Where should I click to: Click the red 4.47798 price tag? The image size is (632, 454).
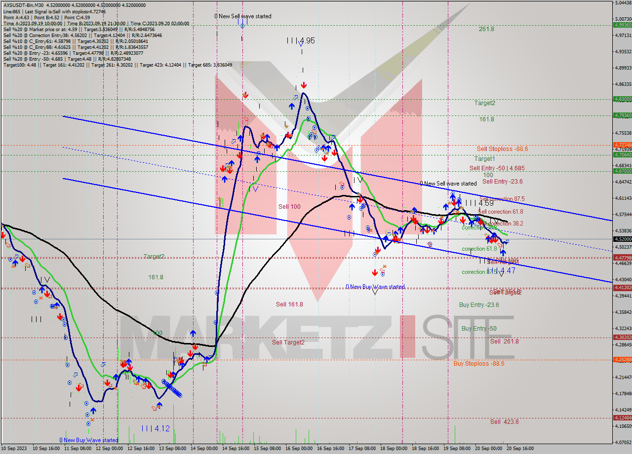point(622,258)
